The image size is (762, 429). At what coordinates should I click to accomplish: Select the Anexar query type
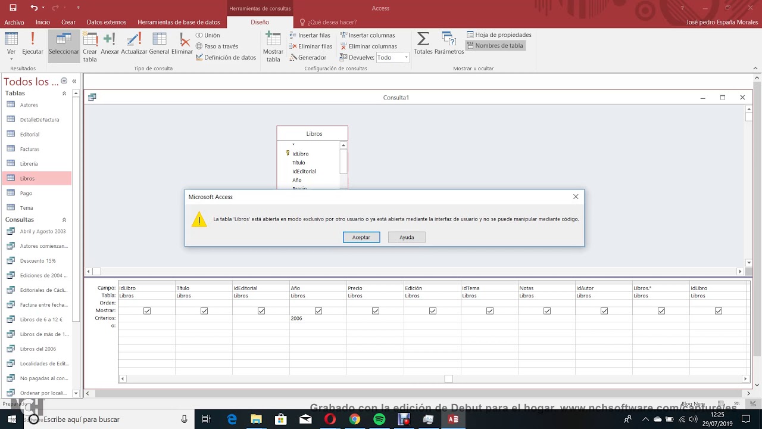(x=110, y=45)
